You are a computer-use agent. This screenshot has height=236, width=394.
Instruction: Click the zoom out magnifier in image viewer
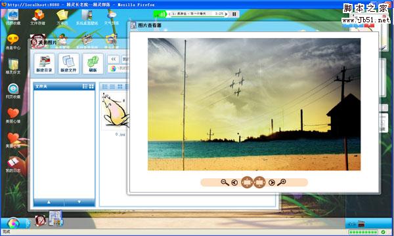coord(225,182)
